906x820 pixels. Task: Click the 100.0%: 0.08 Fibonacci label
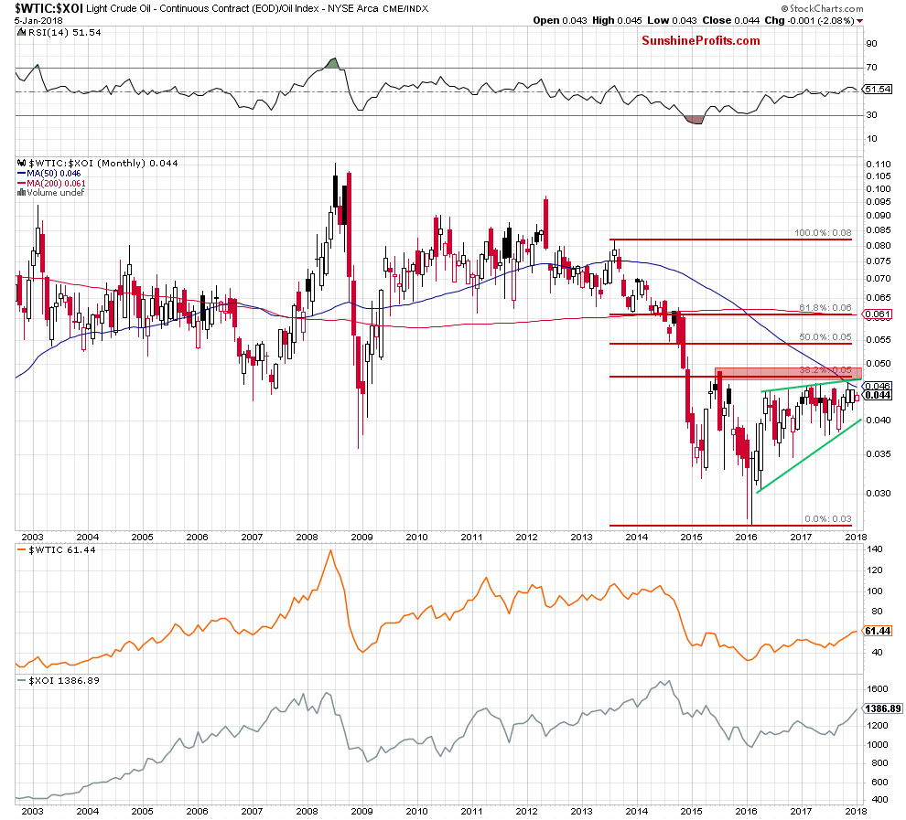pyautogui.click(x=823, y=232)
